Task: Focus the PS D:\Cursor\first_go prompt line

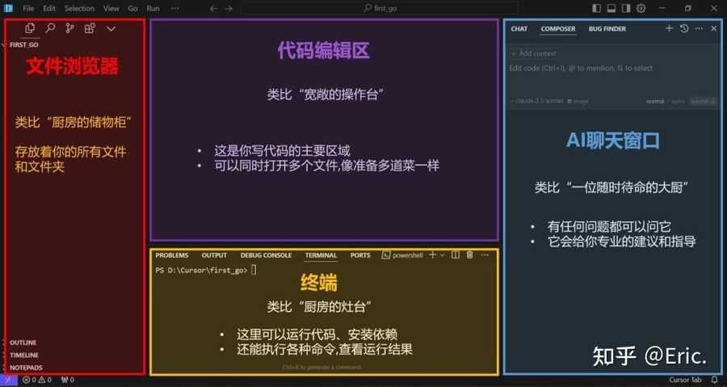Action: point(206,270)
